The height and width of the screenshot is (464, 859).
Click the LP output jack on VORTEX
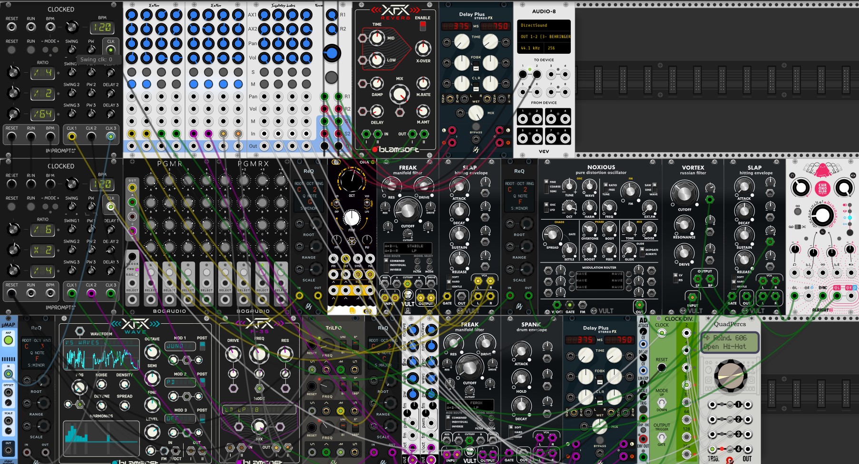click(698, 279)
